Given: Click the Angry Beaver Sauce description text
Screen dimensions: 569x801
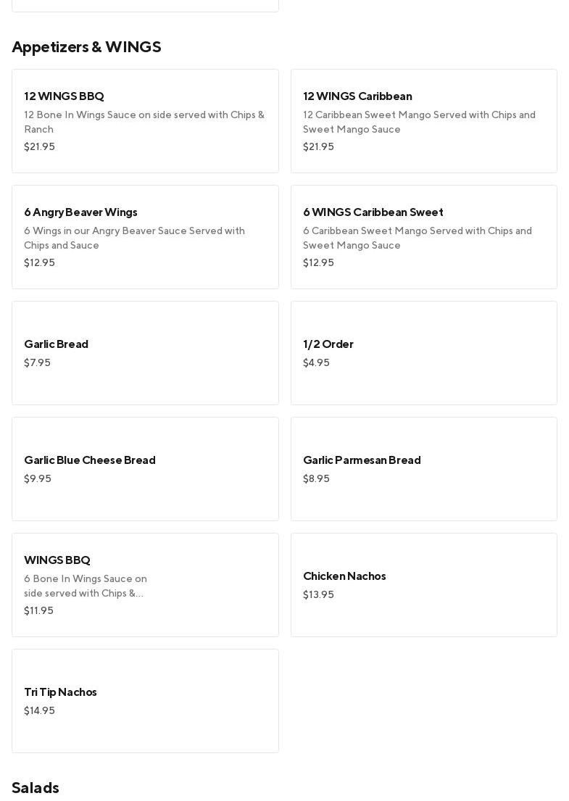Looking at the screenshot, I should click(134, 238).
